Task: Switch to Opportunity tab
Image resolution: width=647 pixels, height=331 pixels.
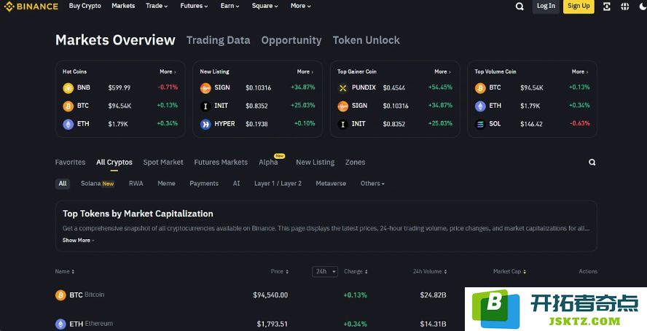Action: (291, 40)
